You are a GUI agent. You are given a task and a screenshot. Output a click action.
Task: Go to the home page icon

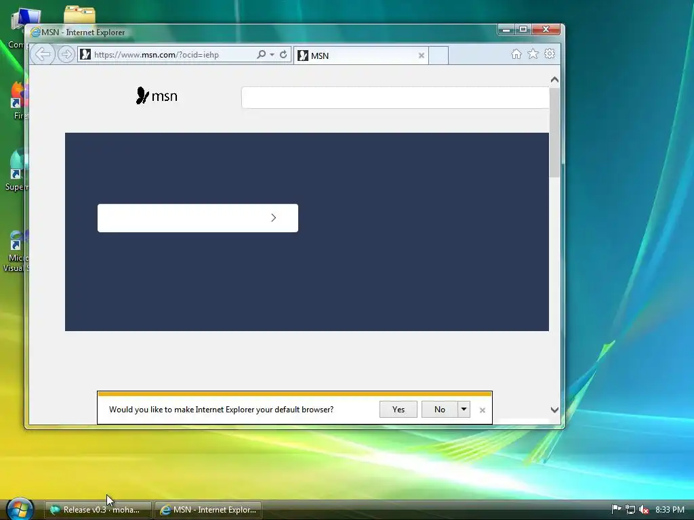pos(516,54)
